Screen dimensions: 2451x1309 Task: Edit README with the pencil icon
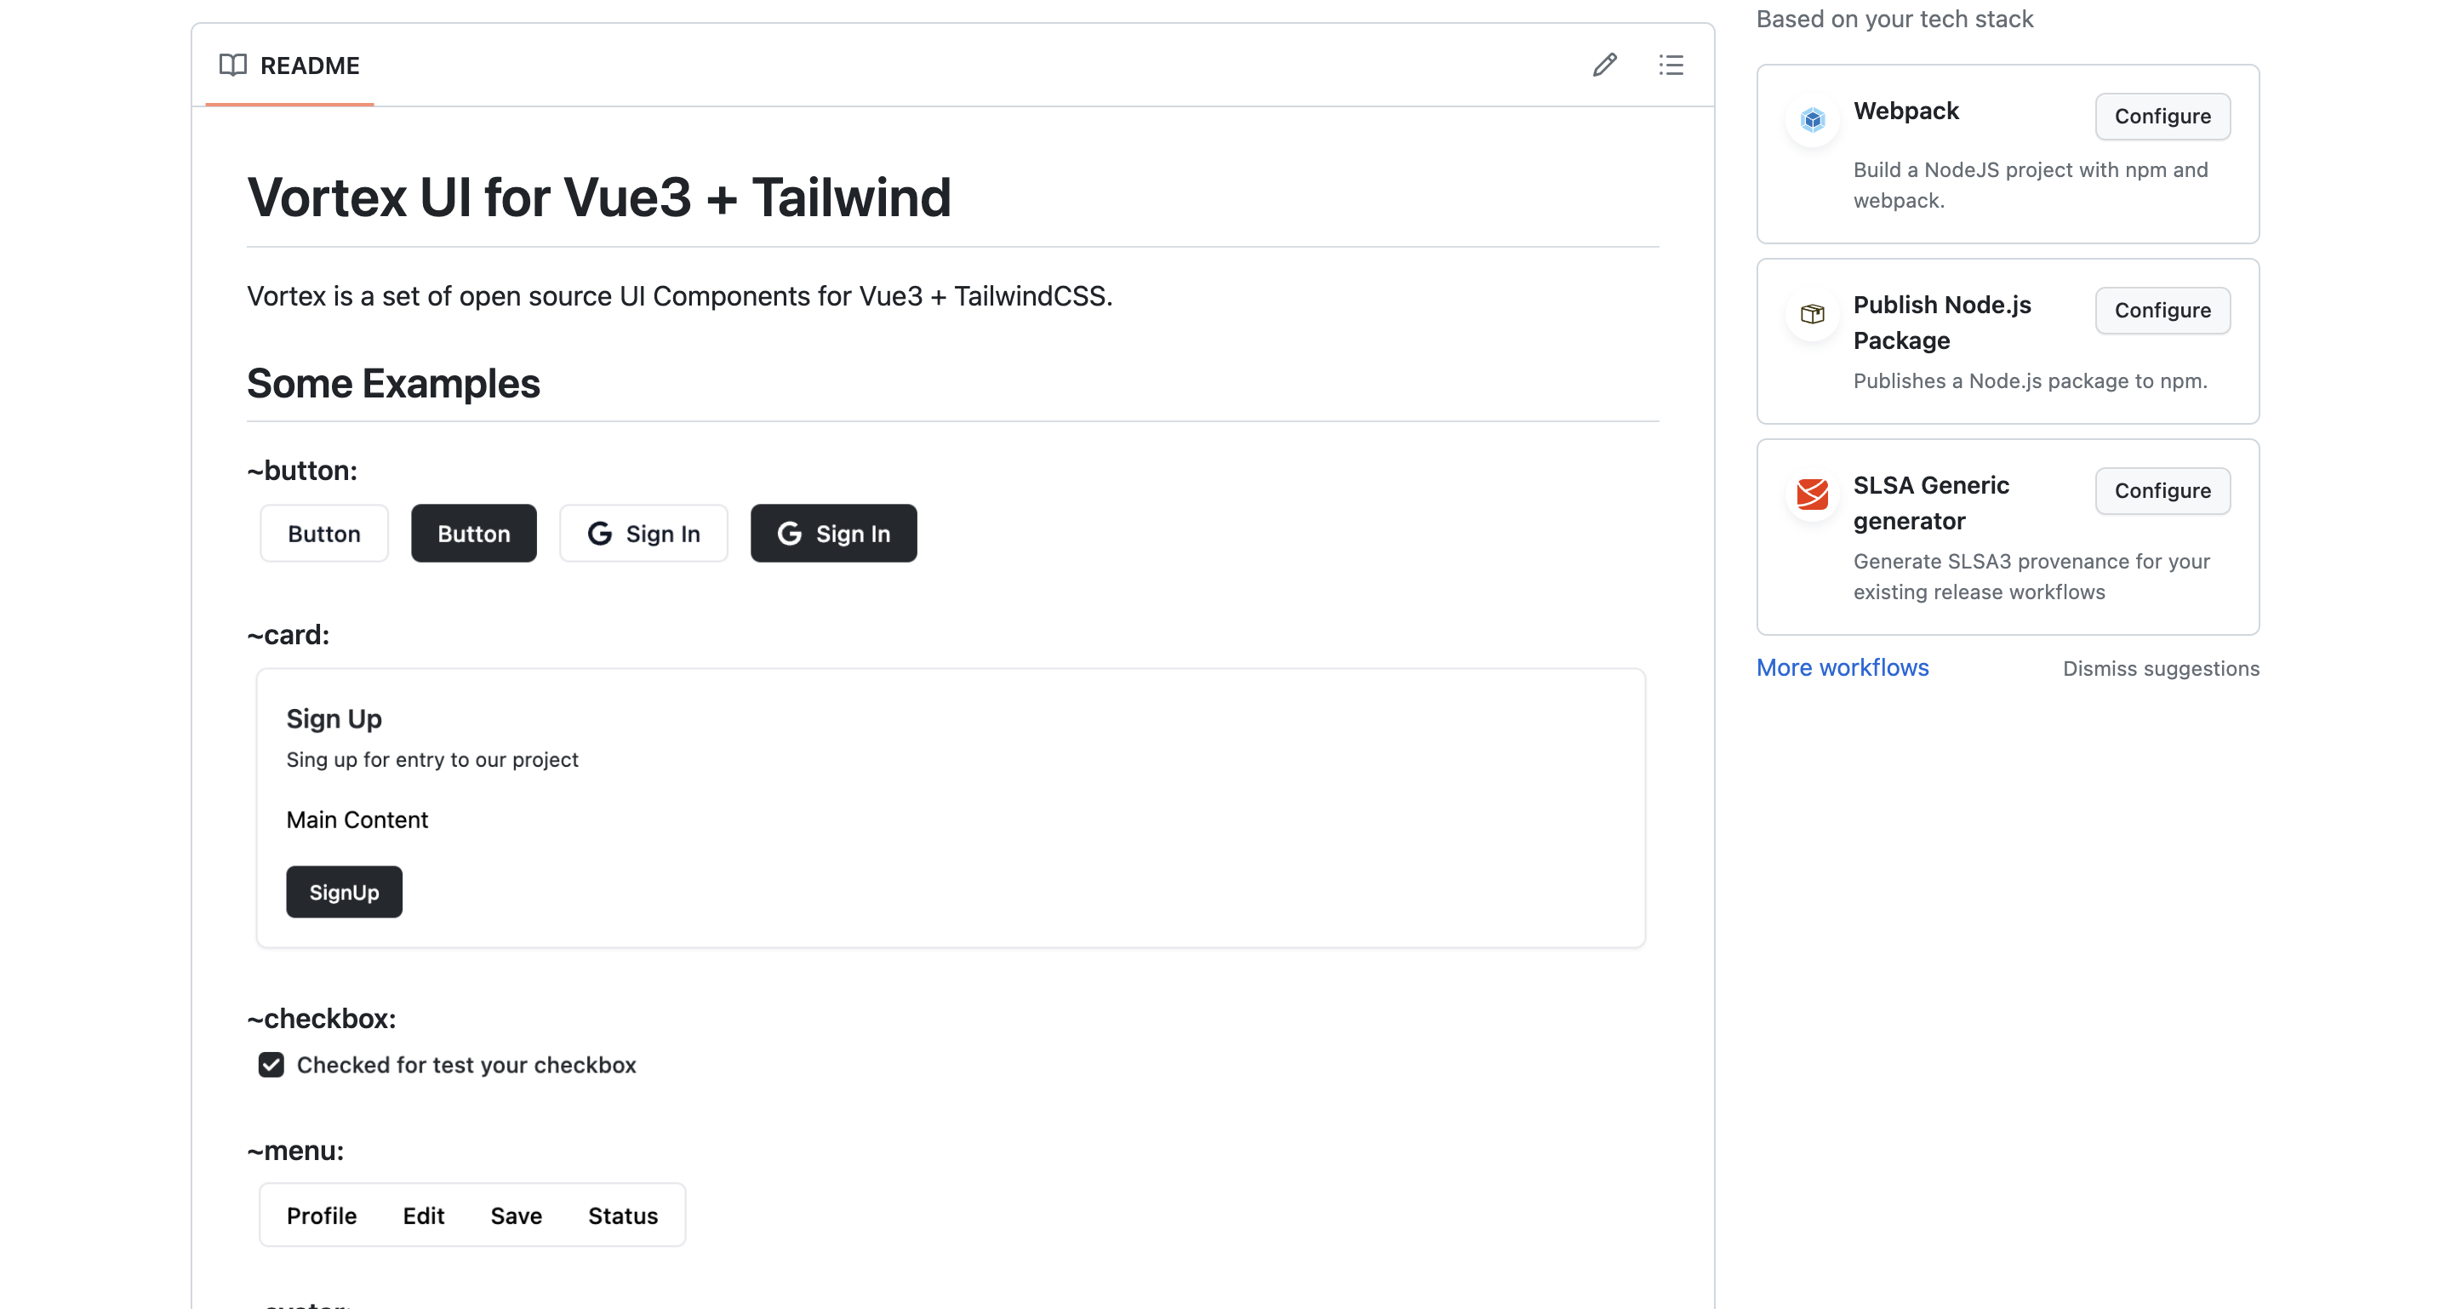[1604, 65]
